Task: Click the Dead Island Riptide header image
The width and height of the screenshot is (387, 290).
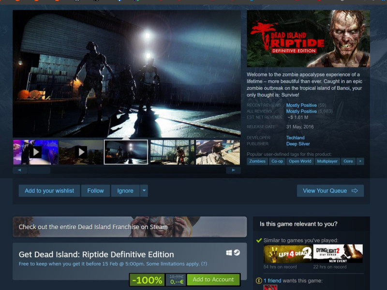Action: [x=308, y=39]
